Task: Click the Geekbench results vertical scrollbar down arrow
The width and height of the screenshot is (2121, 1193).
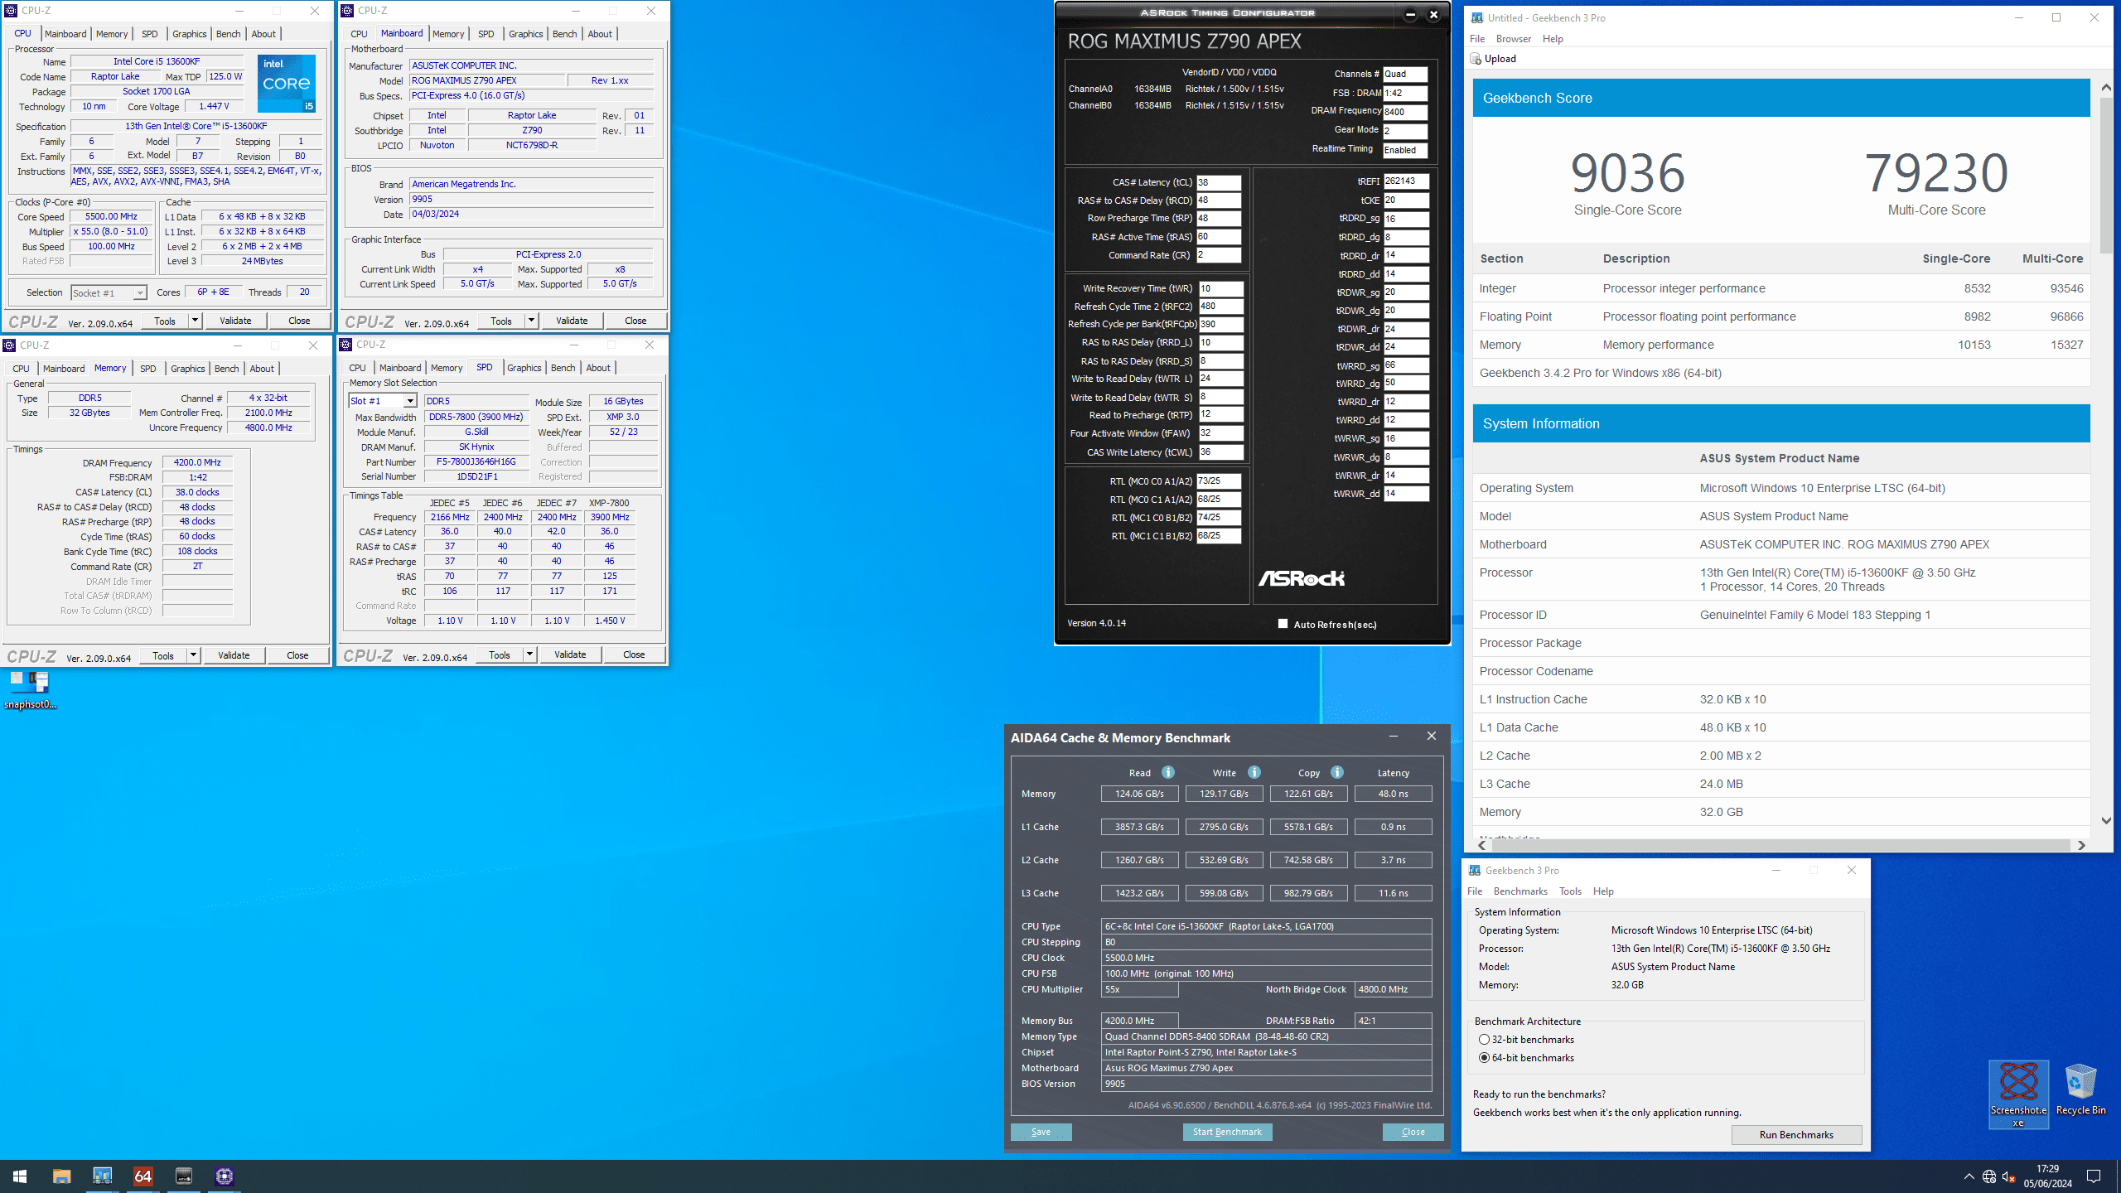Action: (2105, 820)
